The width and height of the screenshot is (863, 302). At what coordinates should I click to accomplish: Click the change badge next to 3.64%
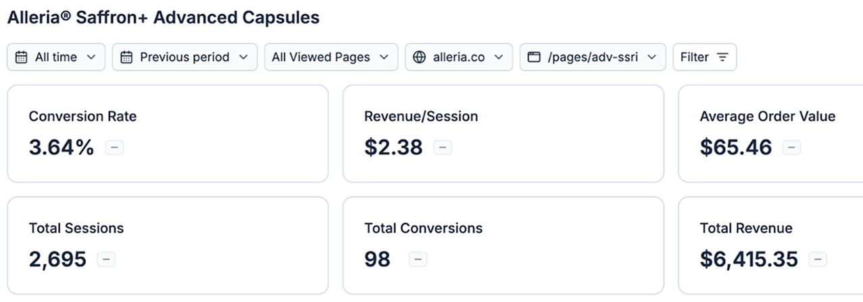(x=114, y=148)
